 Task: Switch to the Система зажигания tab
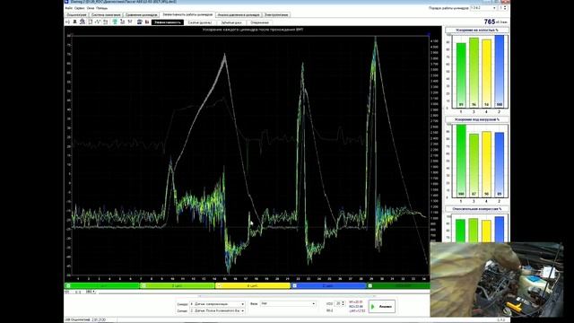pyautogui.click(x=106, y=15)
